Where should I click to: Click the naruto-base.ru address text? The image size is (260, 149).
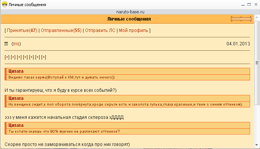(130, 12)
